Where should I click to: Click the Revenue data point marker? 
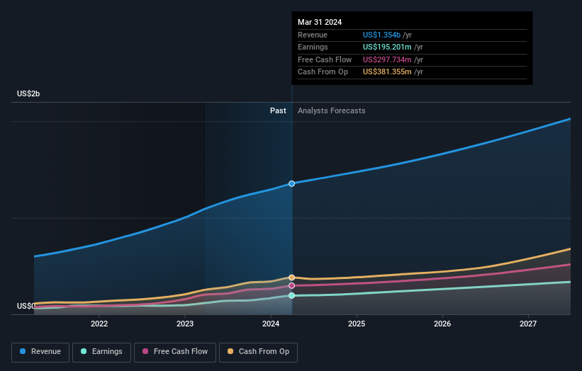point(292,183)
